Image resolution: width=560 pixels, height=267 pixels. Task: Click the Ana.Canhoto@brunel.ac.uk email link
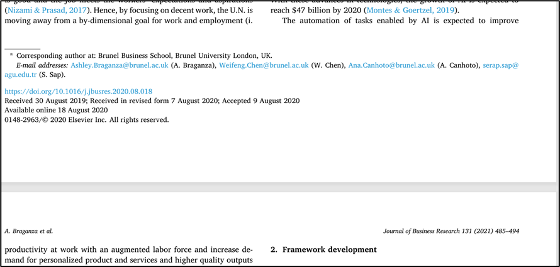pyautogui.click(x=391, y=65)
